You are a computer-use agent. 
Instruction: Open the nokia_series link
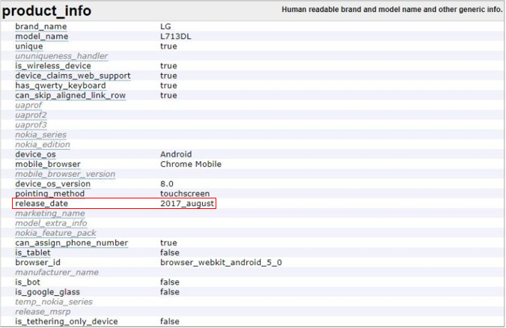[x=41, y=135]
